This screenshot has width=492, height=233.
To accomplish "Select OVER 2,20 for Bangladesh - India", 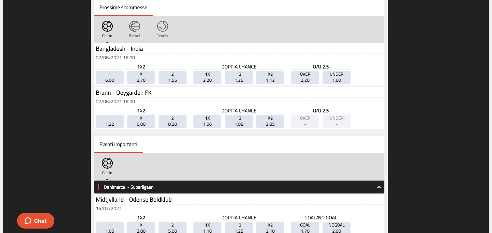I will point(305,77).
